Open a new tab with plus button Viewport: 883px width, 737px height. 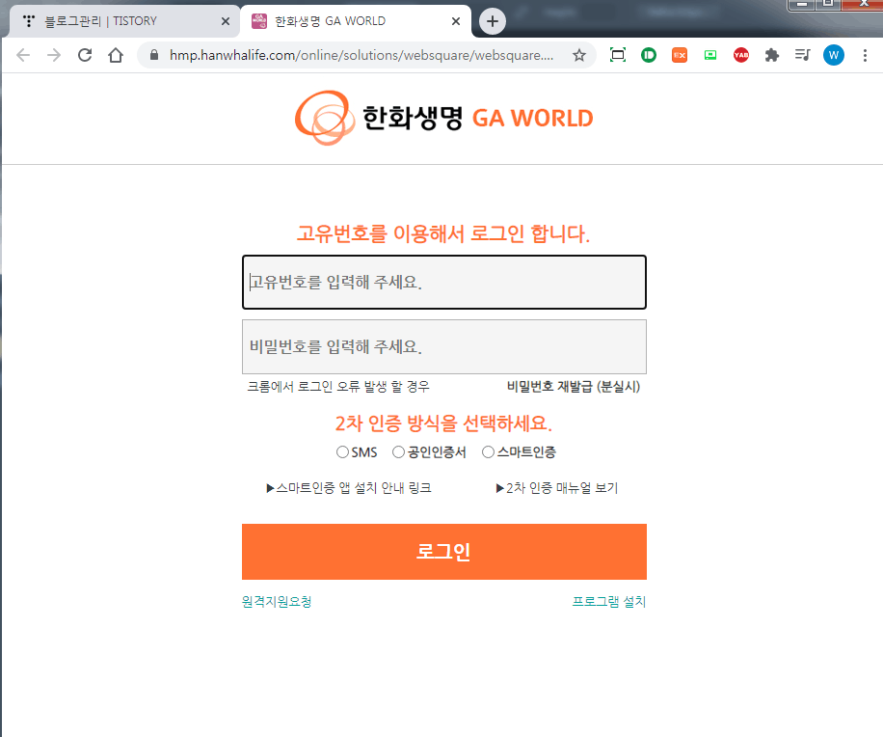pyautogui.click(x=493, y=21)
